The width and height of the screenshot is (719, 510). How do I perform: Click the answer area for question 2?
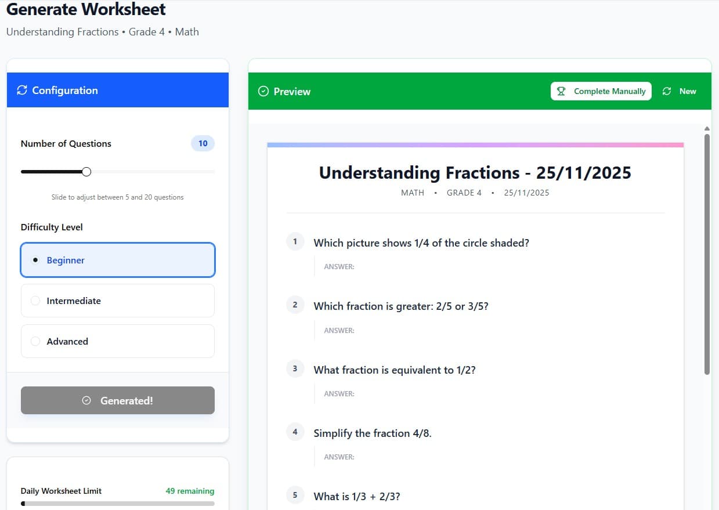coord(406,331)
